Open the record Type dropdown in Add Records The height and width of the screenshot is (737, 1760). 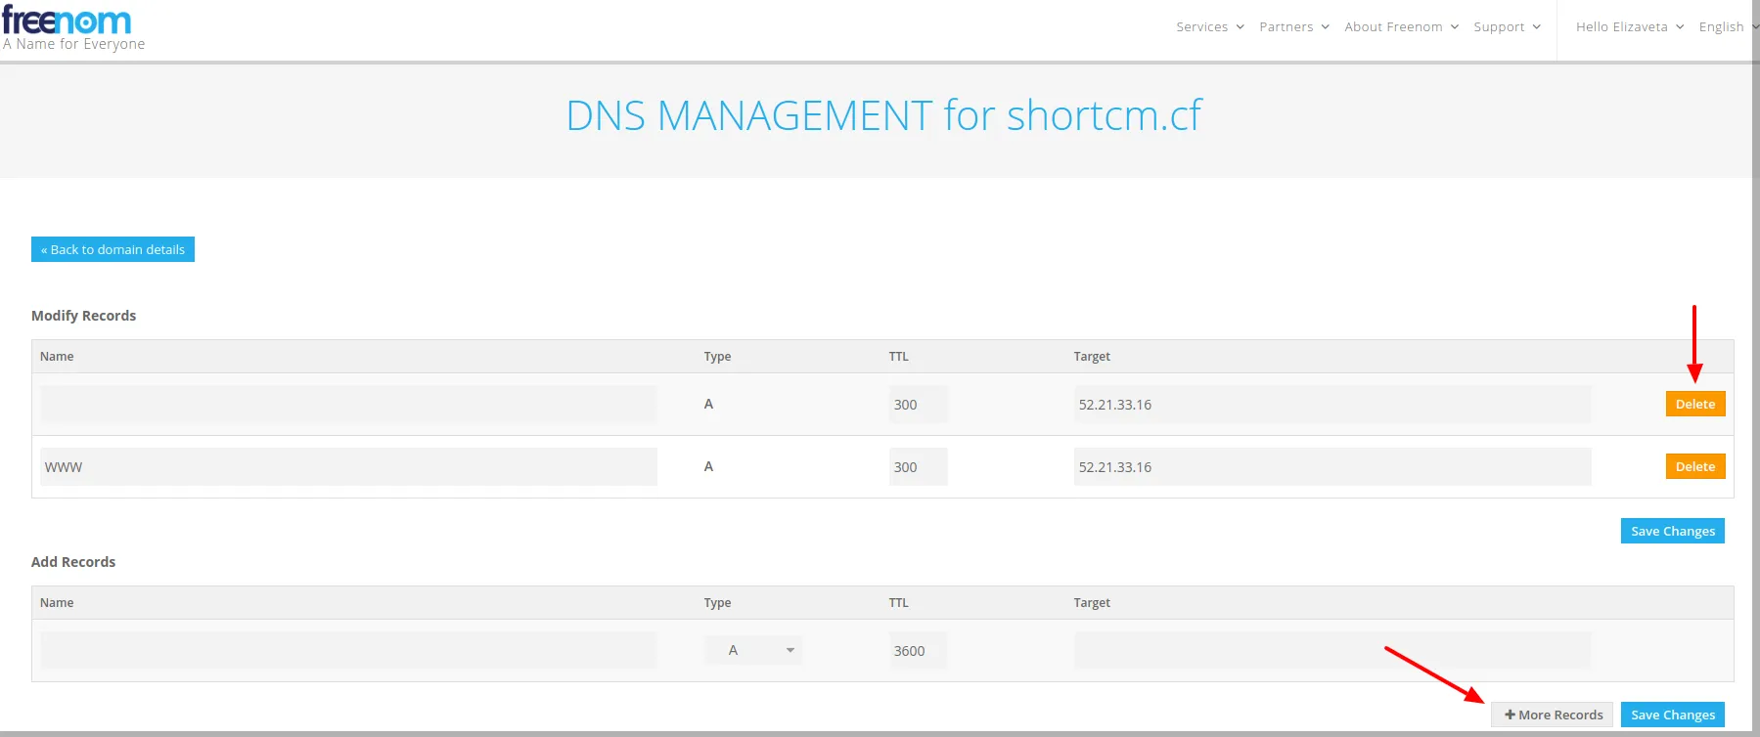coord(753,650)
